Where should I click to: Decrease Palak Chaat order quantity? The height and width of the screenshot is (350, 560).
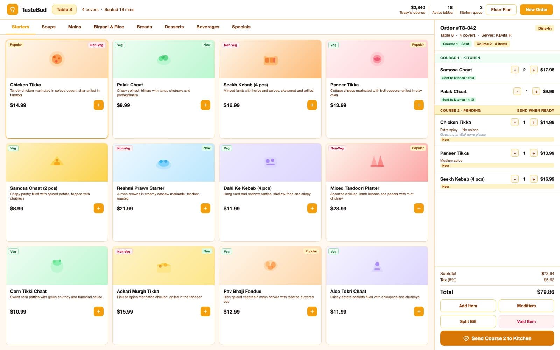[x=517, y=91]
